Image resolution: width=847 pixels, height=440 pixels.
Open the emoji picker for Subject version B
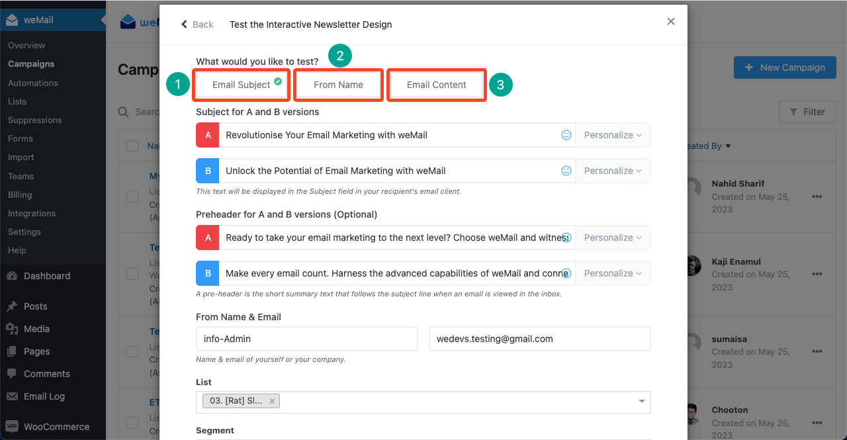coord(566,171)
